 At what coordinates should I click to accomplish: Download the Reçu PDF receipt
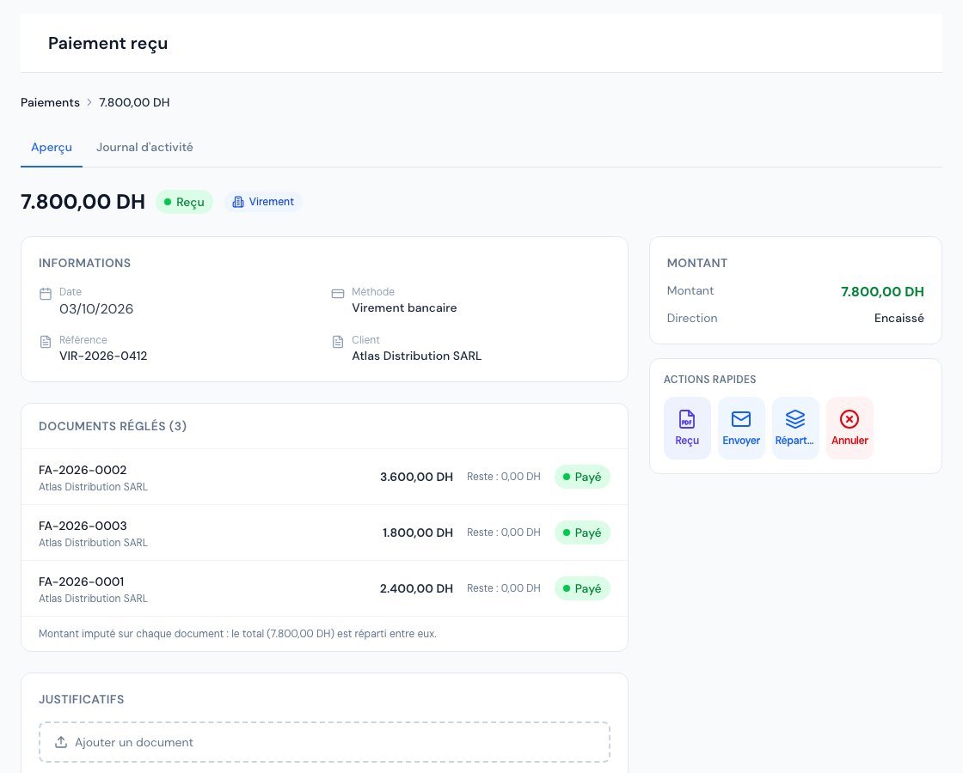(687, 428)
